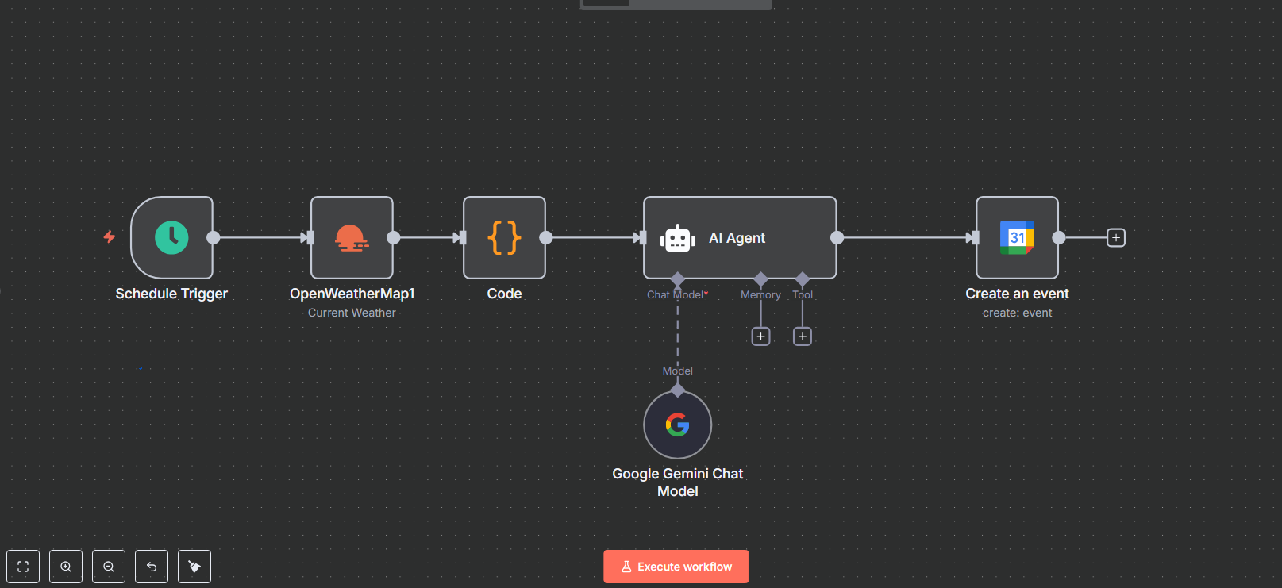Click the AI Agent output connector

click(x=837, y=237)
